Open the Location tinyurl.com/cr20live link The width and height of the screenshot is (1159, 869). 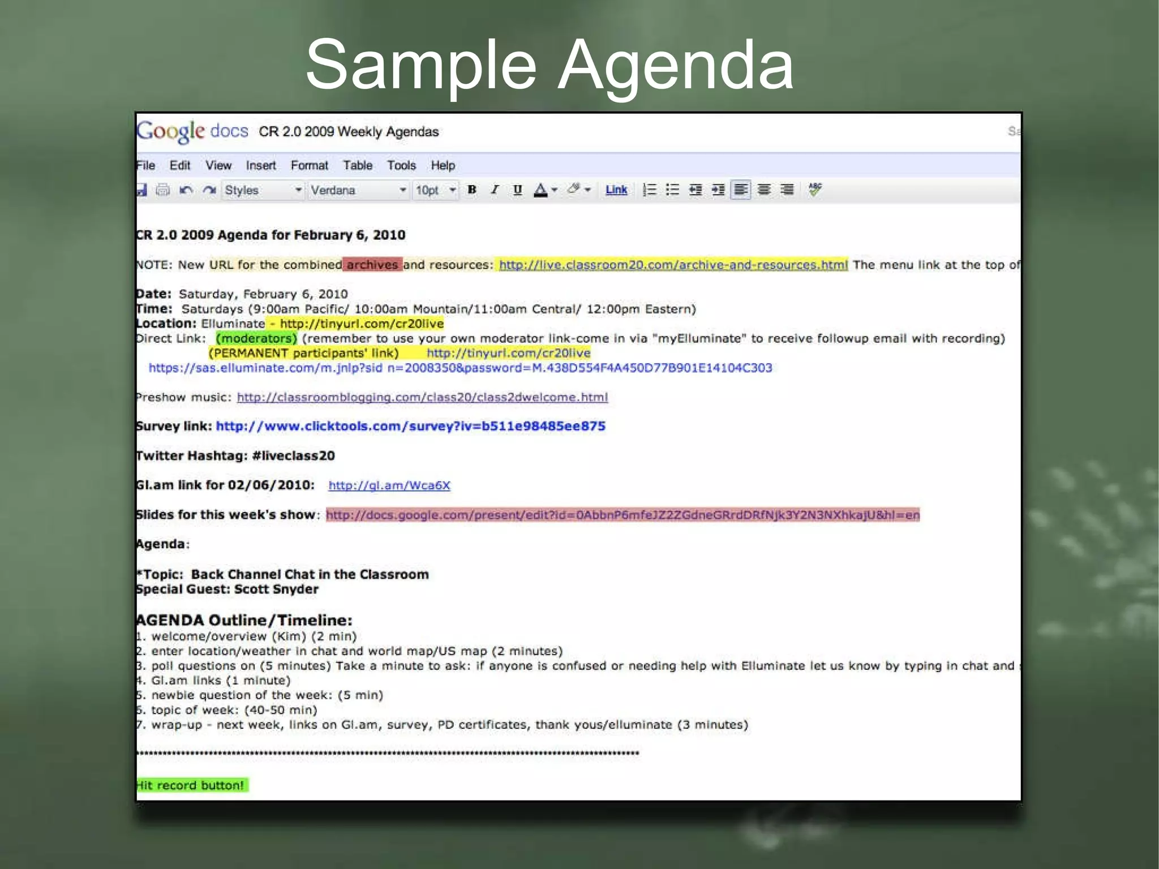[362, 324]
